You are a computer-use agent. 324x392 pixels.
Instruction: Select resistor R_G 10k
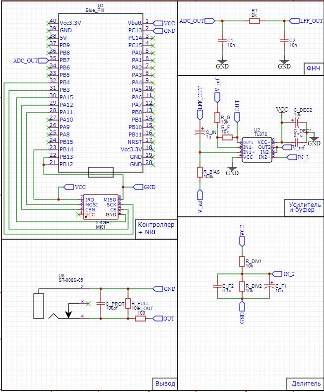(x=217, y=118)
